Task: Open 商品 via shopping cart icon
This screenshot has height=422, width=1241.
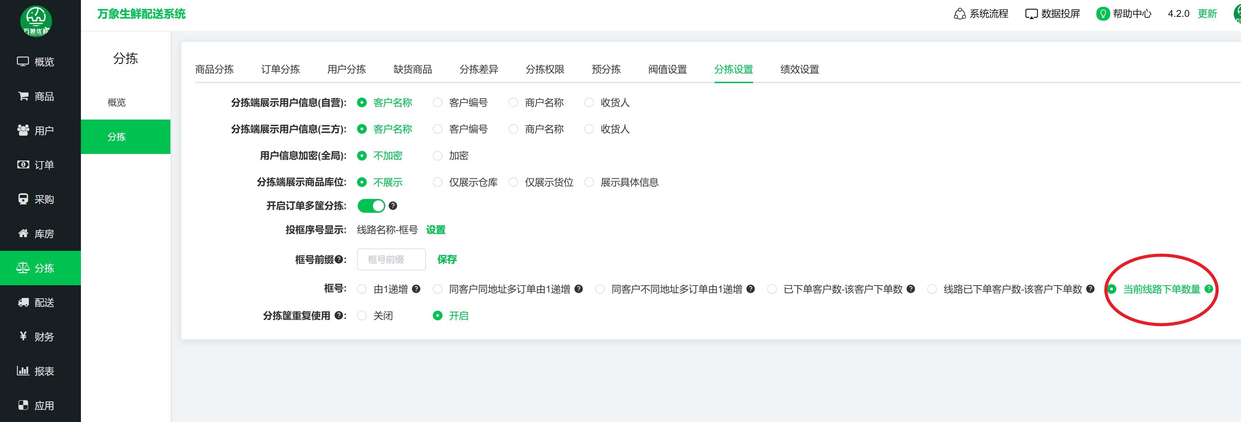Action: (x=23, y=96)
